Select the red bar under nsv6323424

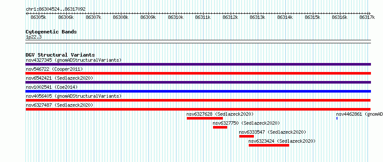[269, 145]
